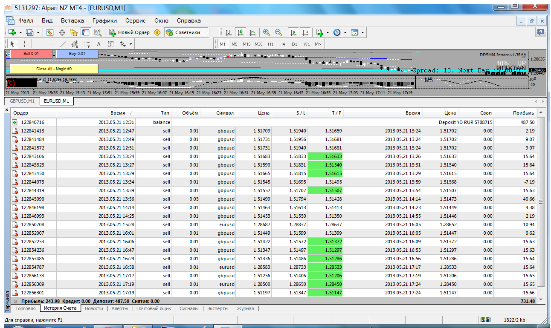Click the zoom in magnifier icon
Viewport: 551px width, 328px height.
[267, 32]
